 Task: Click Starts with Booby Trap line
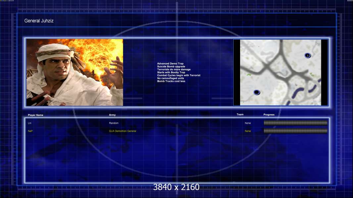point(171,72)
